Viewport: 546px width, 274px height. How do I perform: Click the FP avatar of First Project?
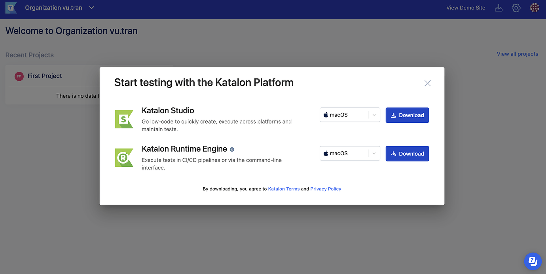pyautogui.click(x=19, y=76)
